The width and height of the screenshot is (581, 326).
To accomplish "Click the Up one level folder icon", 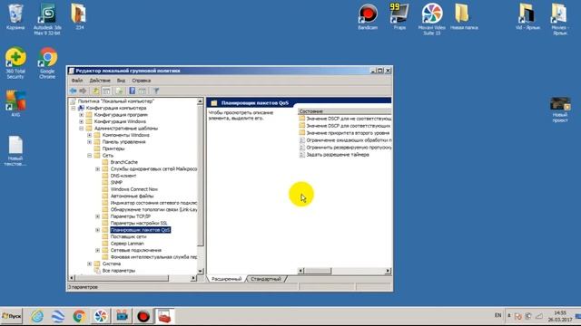I will point(95,91).
